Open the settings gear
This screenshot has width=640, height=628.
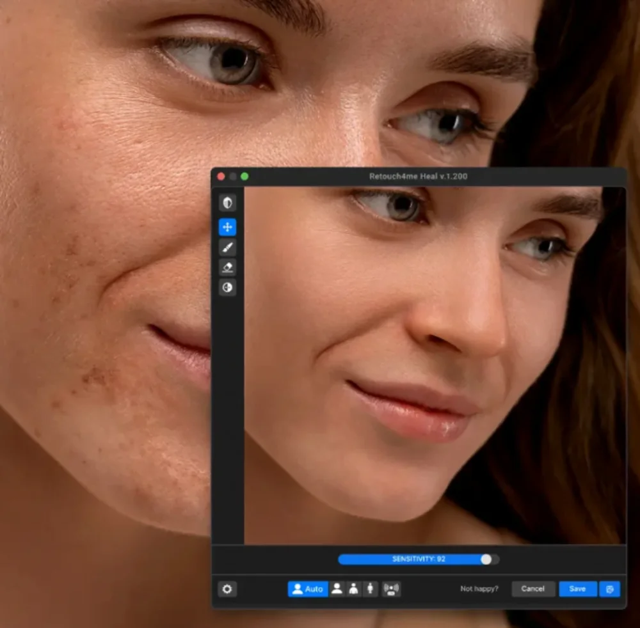pyautogui.click(x=227, y=589)
